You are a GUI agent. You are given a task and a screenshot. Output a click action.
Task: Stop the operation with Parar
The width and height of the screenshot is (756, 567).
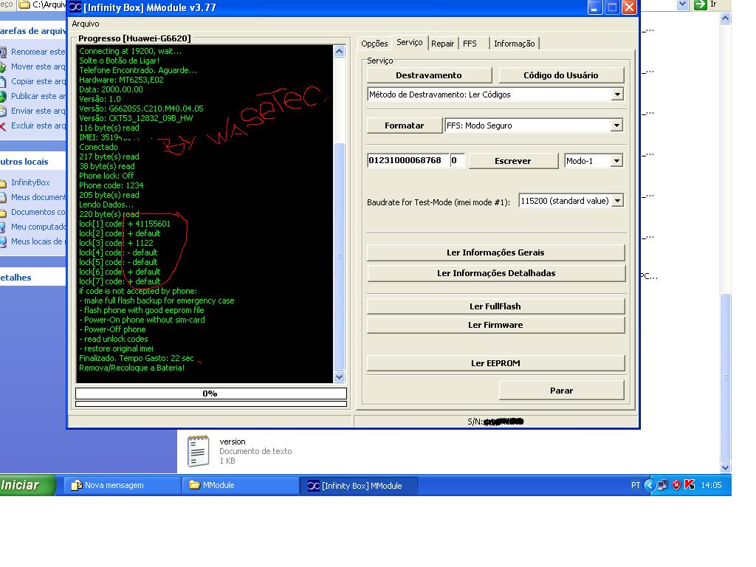[561, 391]
